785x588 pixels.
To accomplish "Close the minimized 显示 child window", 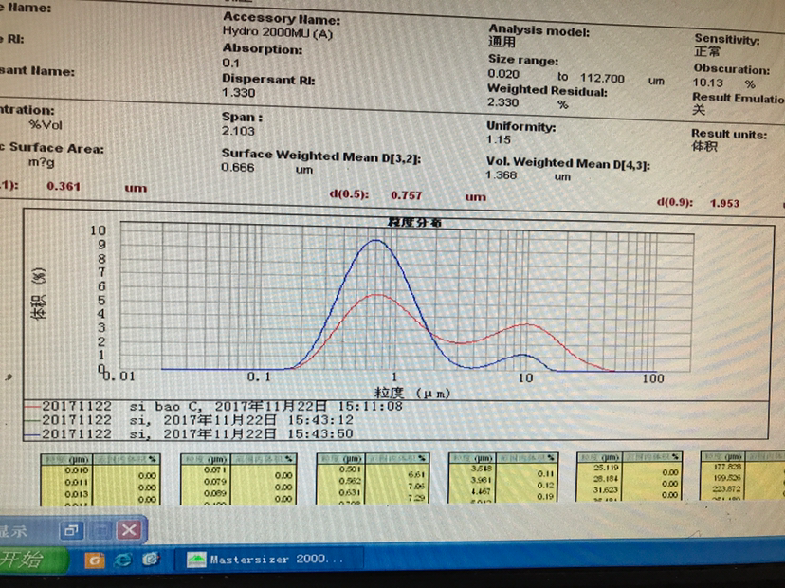I will click(130, 530).
